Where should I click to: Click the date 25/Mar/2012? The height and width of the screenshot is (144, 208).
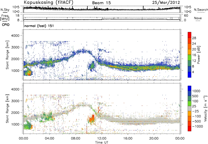click(x=166, y=2)
